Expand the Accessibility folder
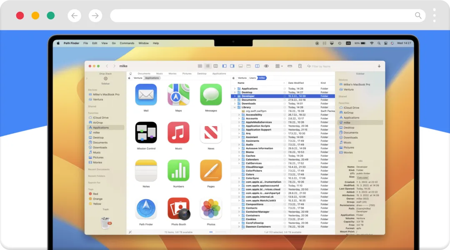This screenshot has width=450, height=250. click(x=239, y=115)
